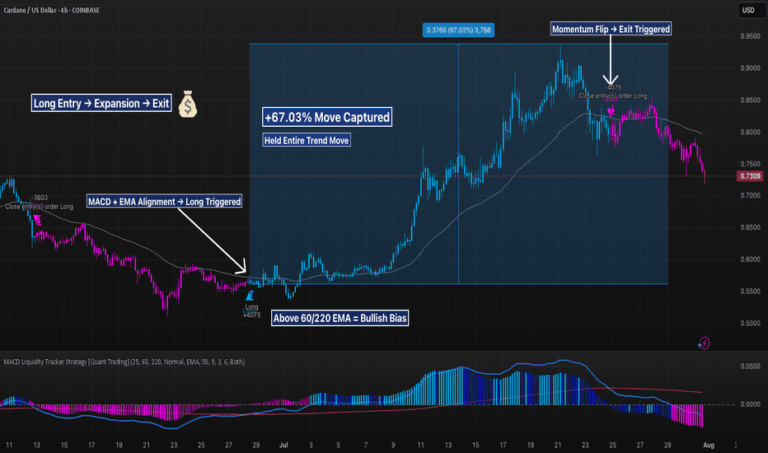Click 'MACD + EMA Alignment → Long Triggered' note
The width and height of the screenshot is (768, 453).
point(165,201)
